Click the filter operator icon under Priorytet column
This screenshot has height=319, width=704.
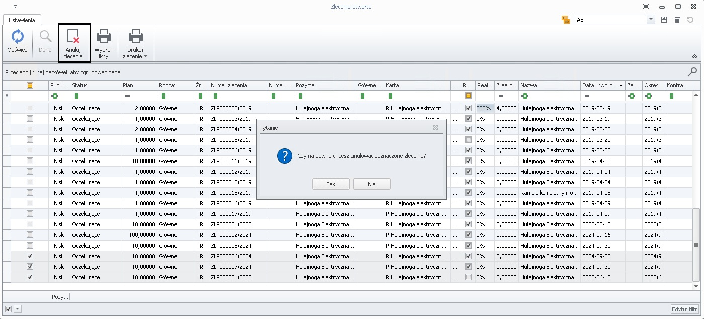tap(55, 96)
